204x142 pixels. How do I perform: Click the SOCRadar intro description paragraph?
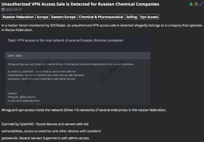(102, 27)
